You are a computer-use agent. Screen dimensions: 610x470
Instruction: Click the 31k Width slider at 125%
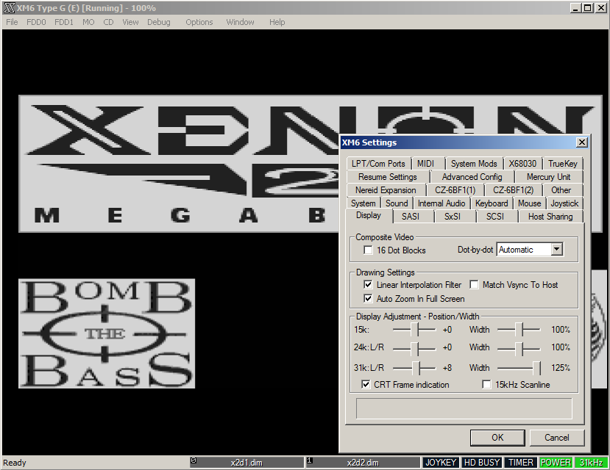(519, 367)
